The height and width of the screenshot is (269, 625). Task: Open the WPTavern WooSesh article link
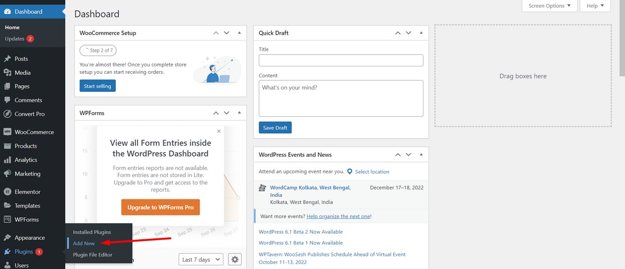(x=332, y=258)
